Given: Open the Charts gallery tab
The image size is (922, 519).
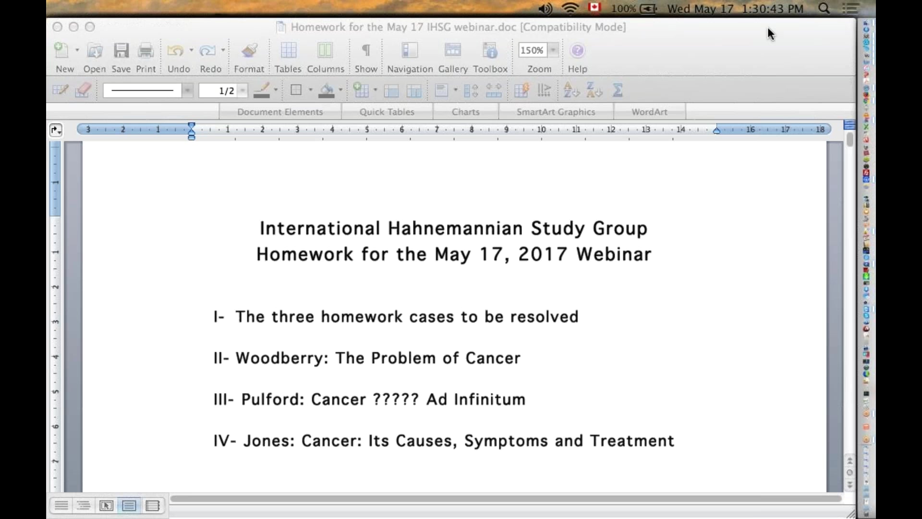Looking at the screenshot, I should [x=465, y=111].
